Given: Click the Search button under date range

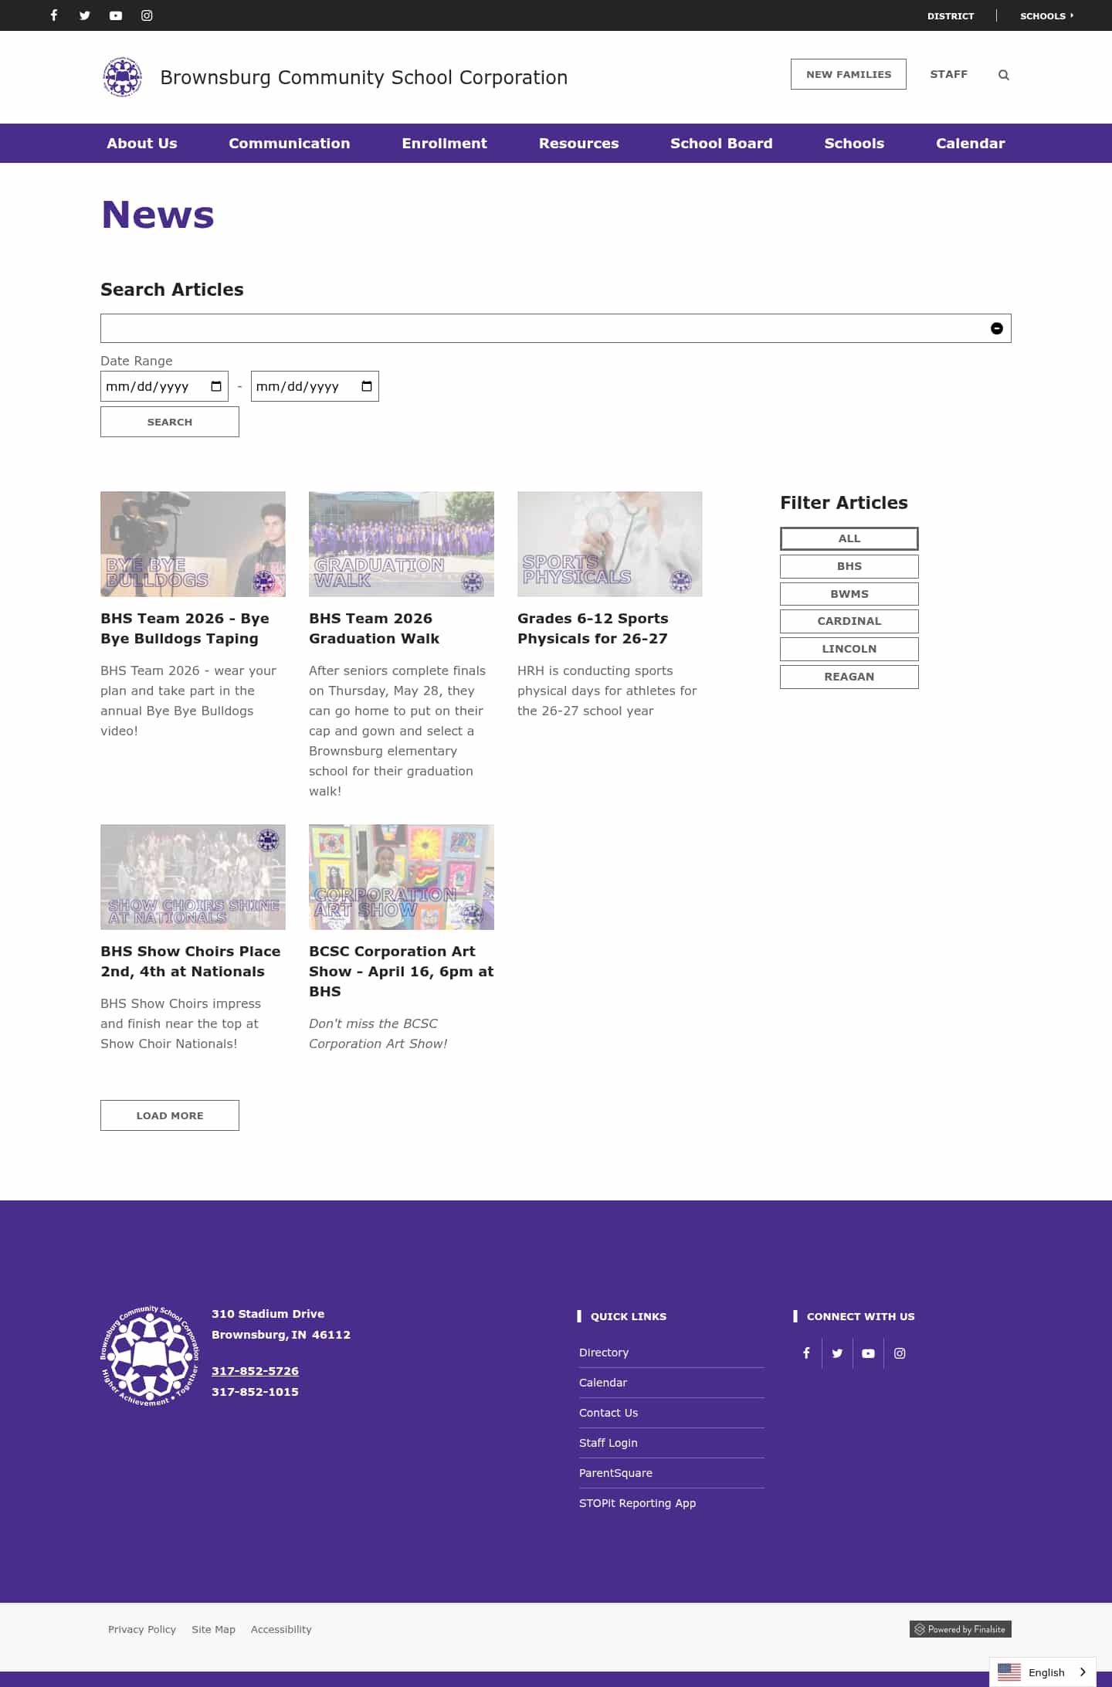Looking at the screenshot, I should 170,422.
